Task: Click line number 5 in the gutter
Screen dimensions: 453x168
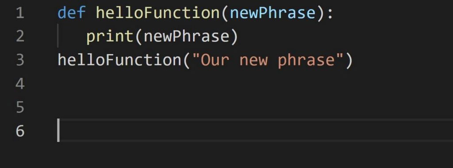Action: coord(20,108)
